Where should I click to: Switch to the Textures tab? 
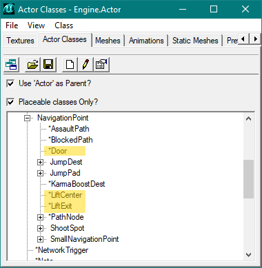coord(20,41)
